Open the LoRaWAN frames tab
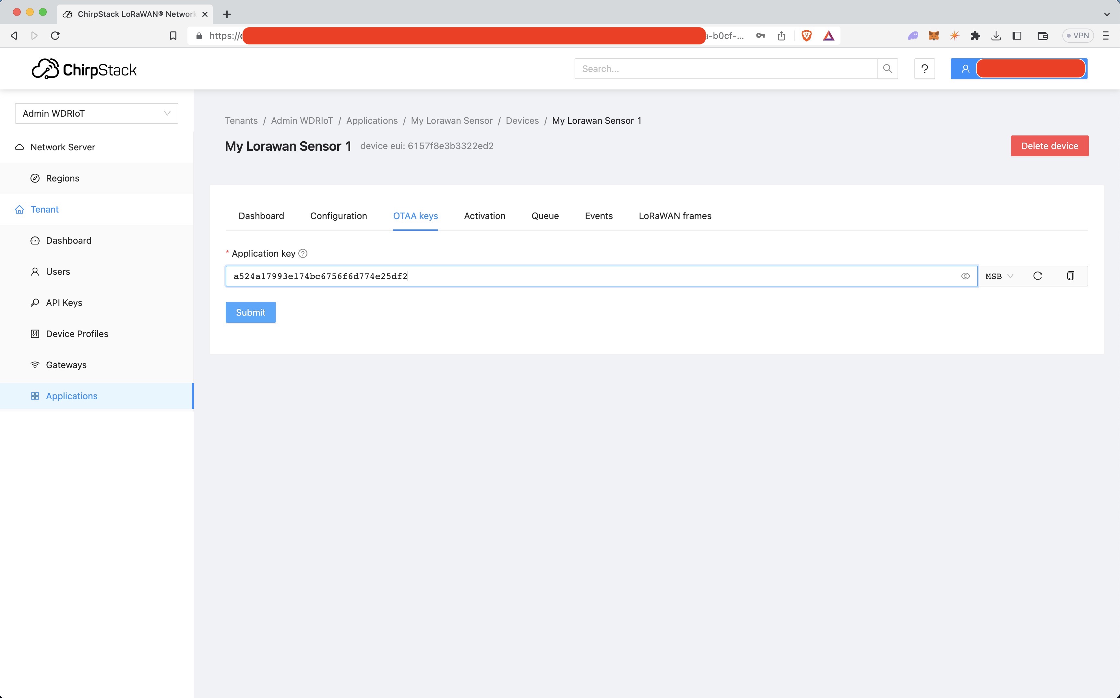This screenshot has width=1120, height=698. [674, 216]
